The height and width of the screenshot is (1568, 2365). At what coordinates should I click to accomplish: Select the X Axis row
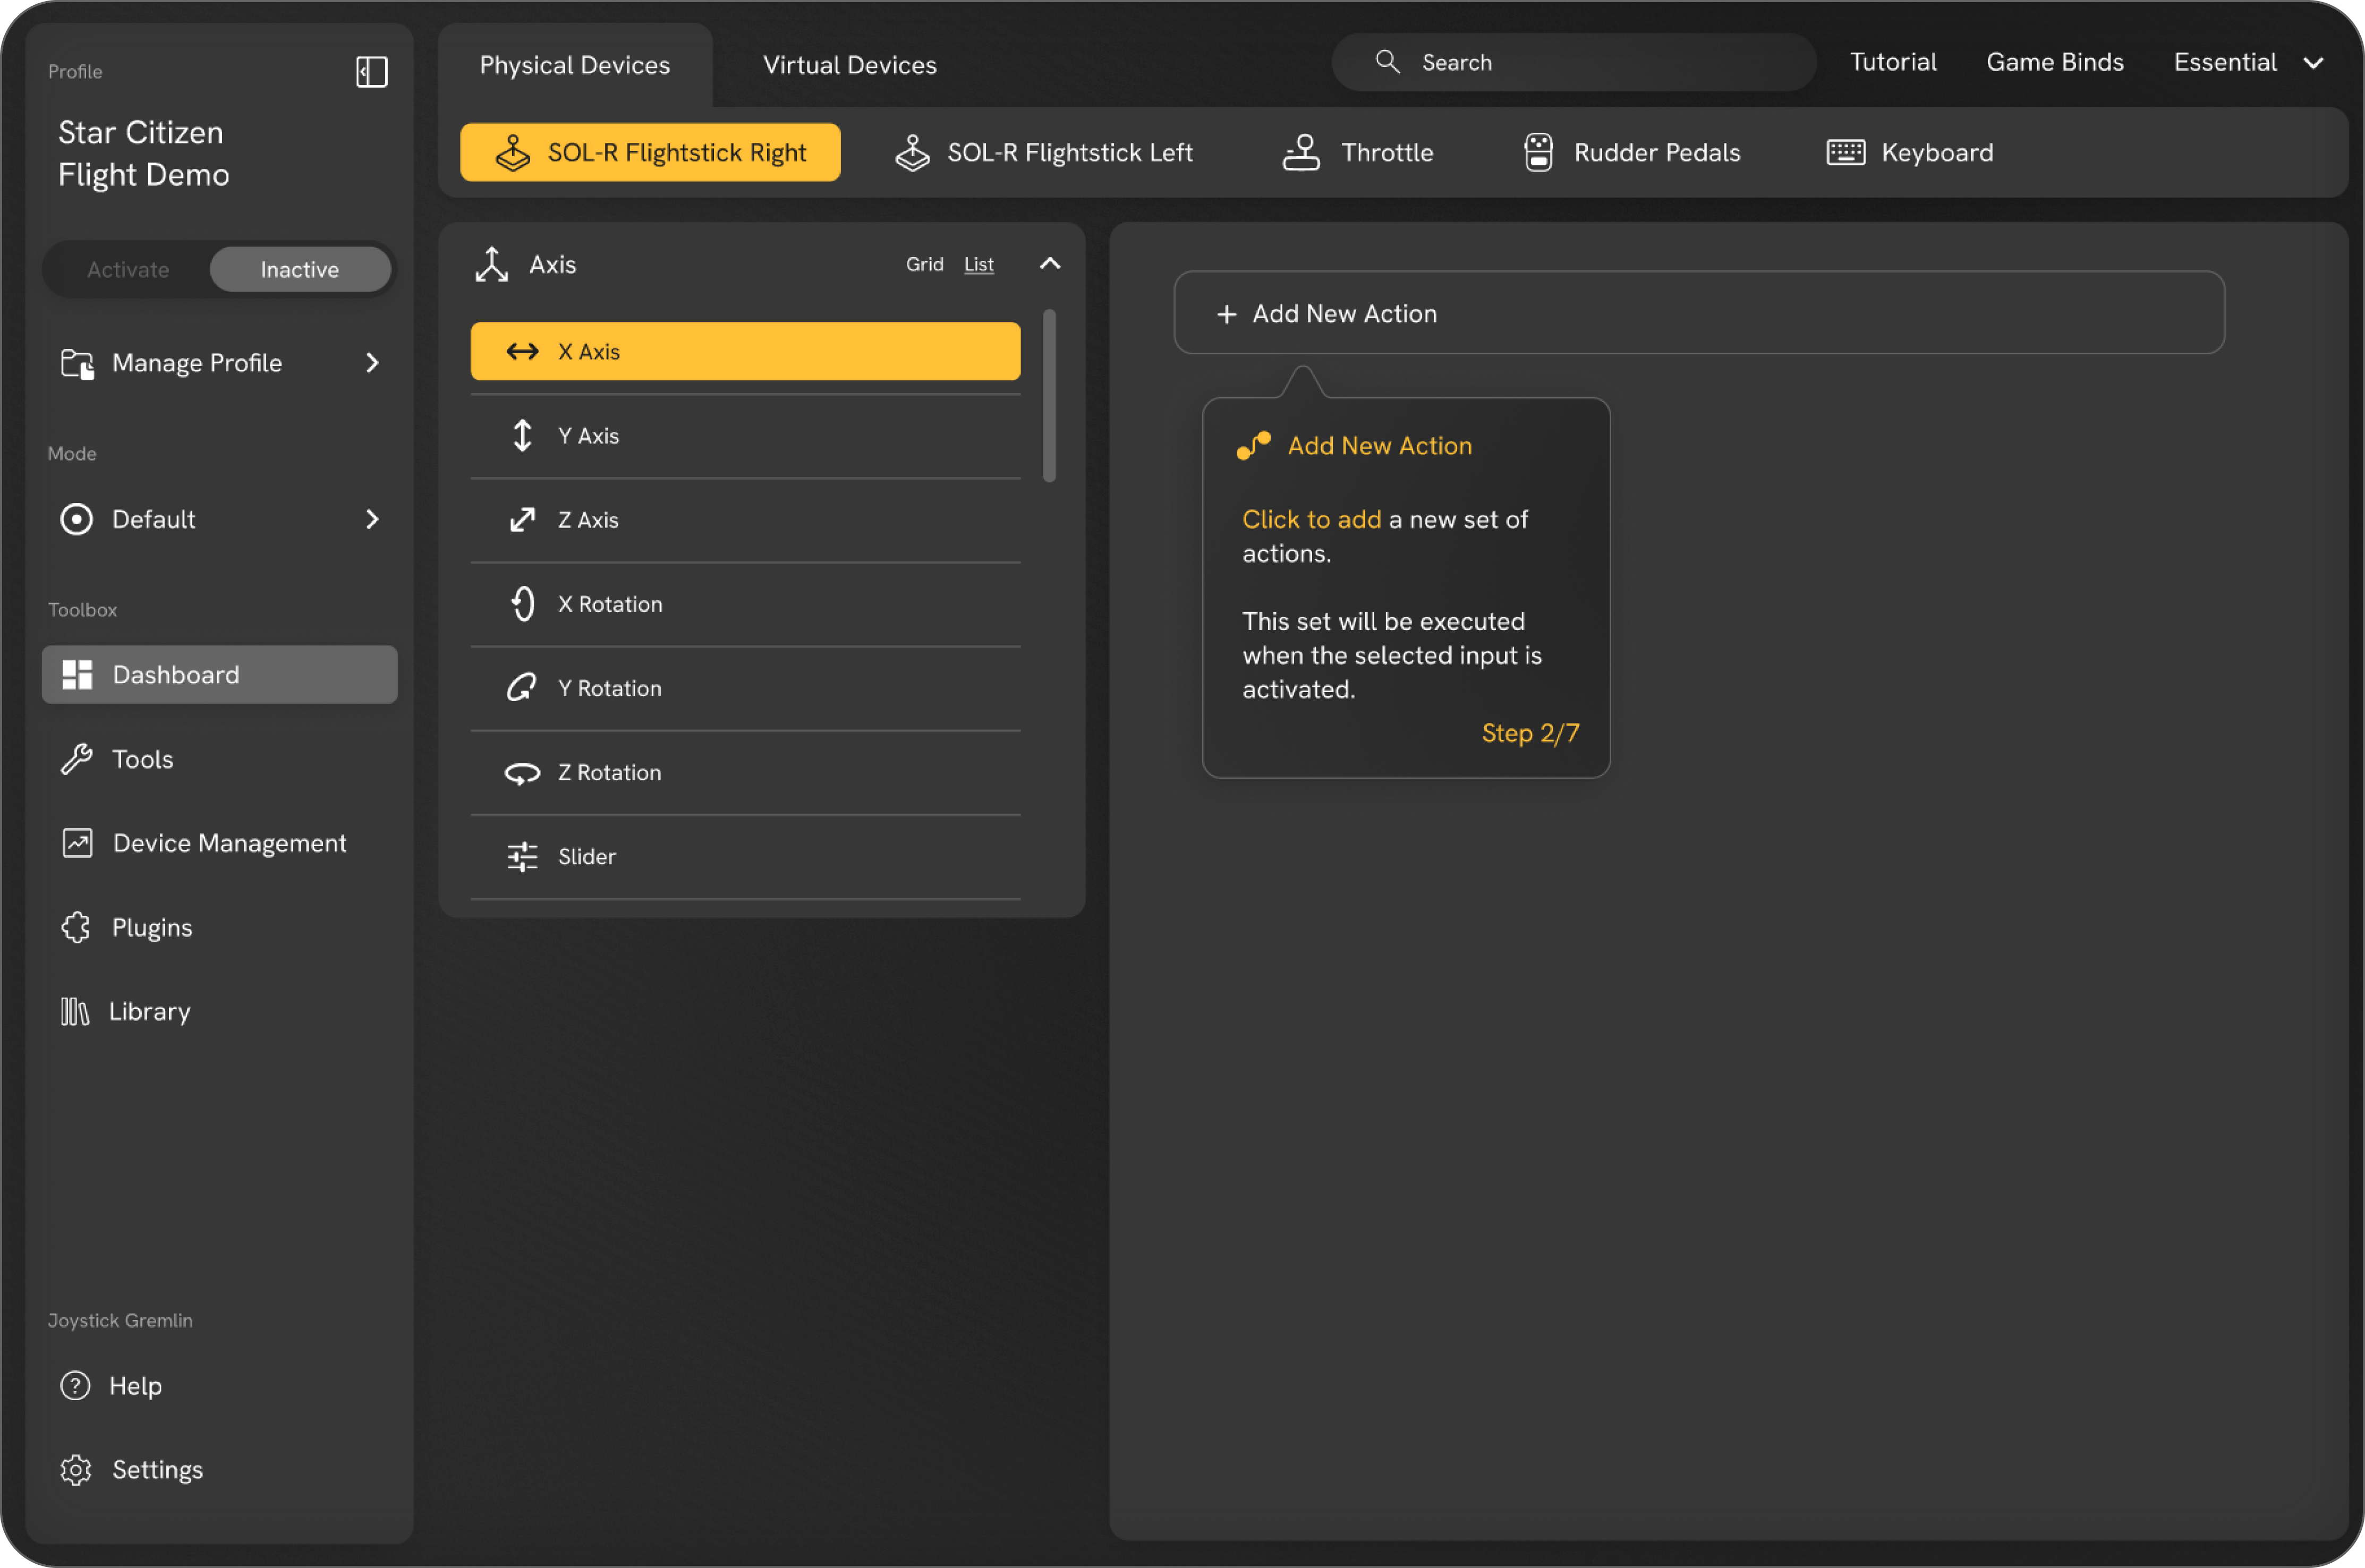[x=745, y=351]
